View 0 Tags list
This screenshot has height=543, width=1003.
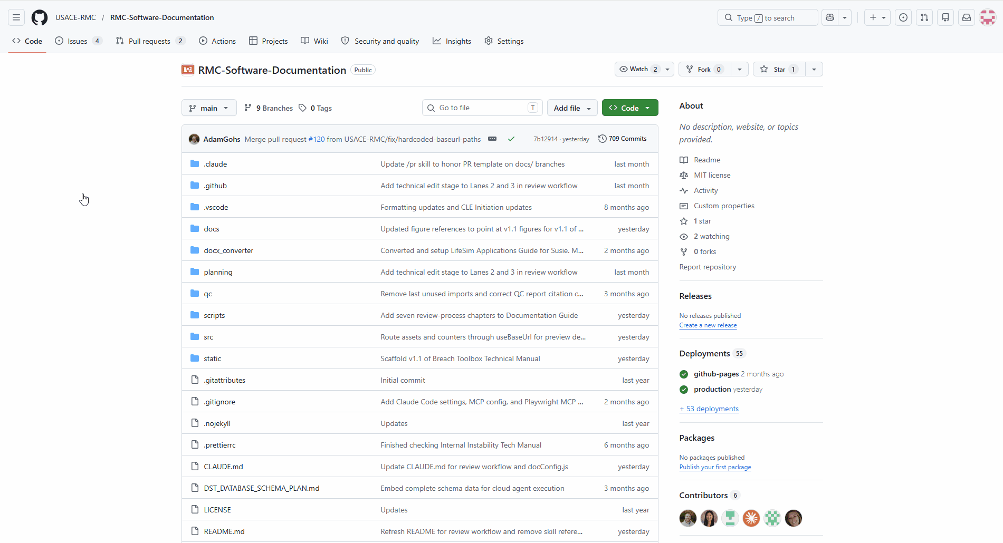[x=316, y=108]
